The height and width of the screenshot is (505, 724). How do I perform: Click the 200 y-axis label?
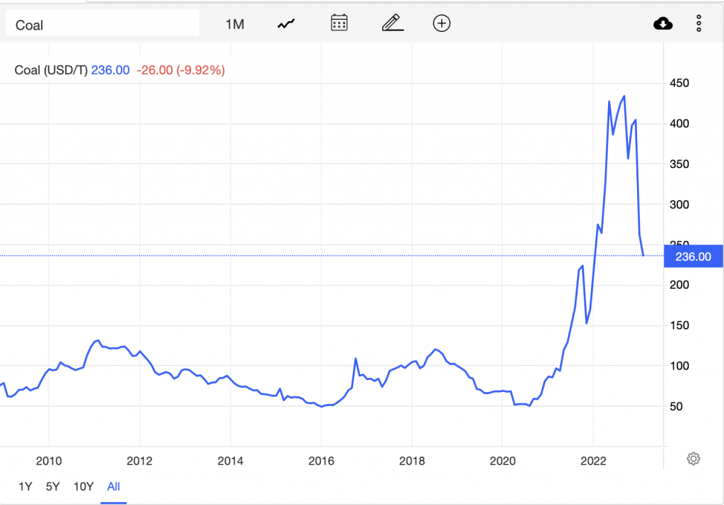[679, 285]
